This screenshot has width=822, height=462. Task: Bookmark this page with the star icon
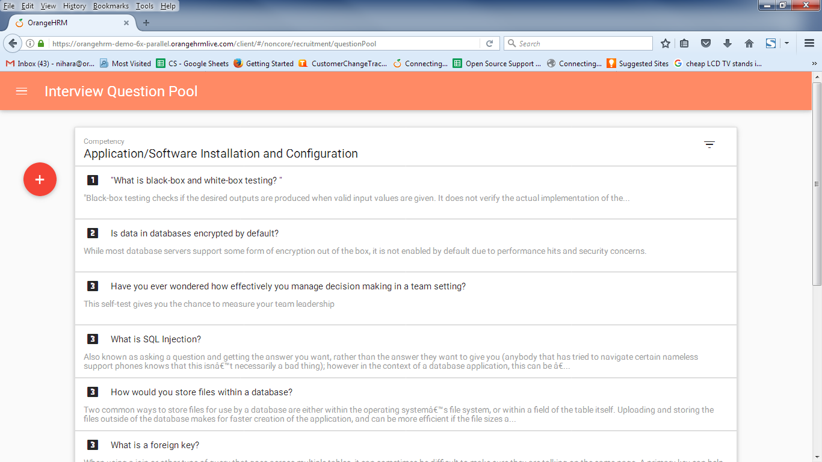(x=666, y=43)
